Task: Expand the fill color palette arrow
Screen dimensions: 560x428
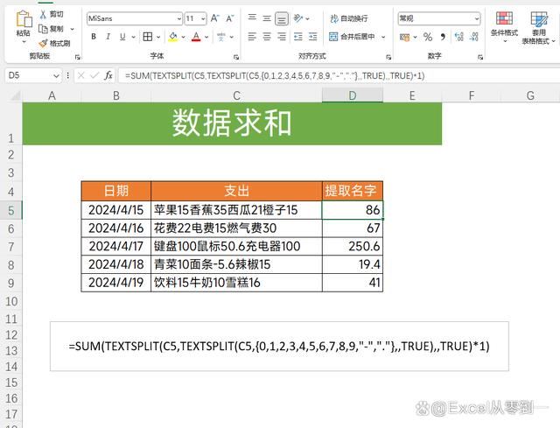Action: point(183,37)
